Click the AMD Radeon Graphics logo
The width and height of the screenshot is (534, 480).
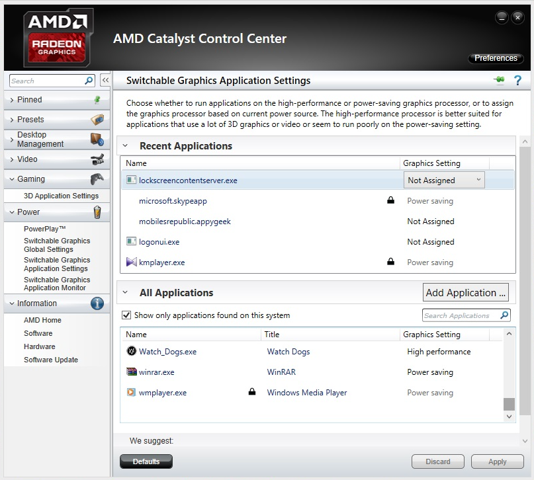point(58,38)
